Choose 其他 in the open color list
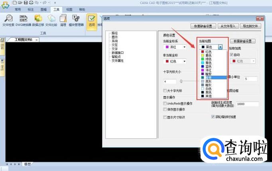The image size is (272, 171). 213,96
